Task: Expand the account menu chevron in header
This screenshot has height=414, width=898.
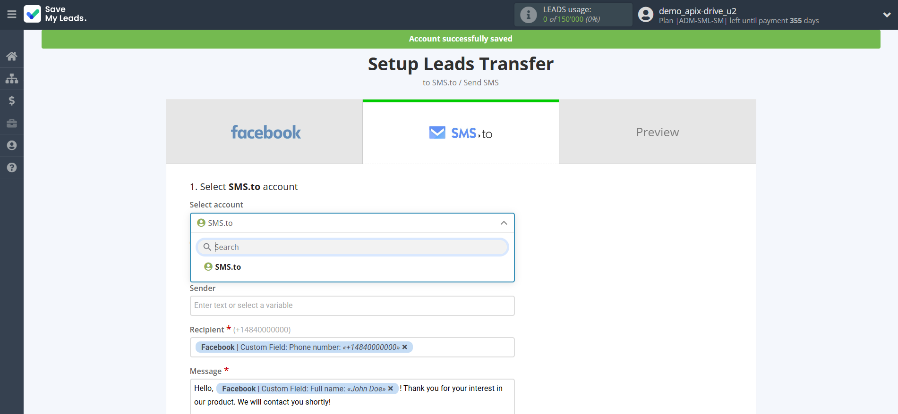Action: [x=887, y=15]
